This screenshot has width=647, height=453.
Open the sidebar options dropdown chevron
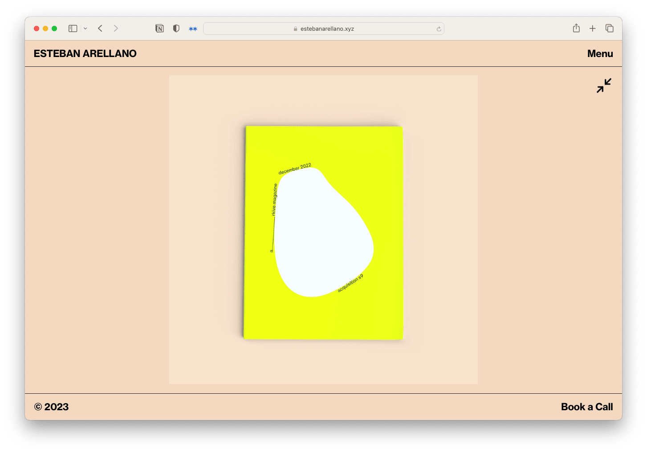[x=85, y=29]
